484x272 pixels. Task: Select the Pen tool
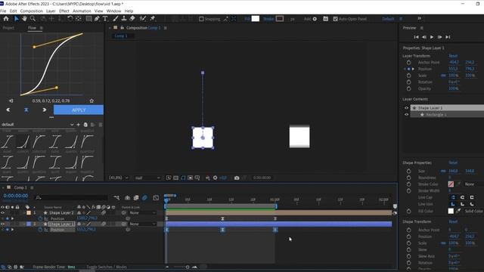point(97,19)
